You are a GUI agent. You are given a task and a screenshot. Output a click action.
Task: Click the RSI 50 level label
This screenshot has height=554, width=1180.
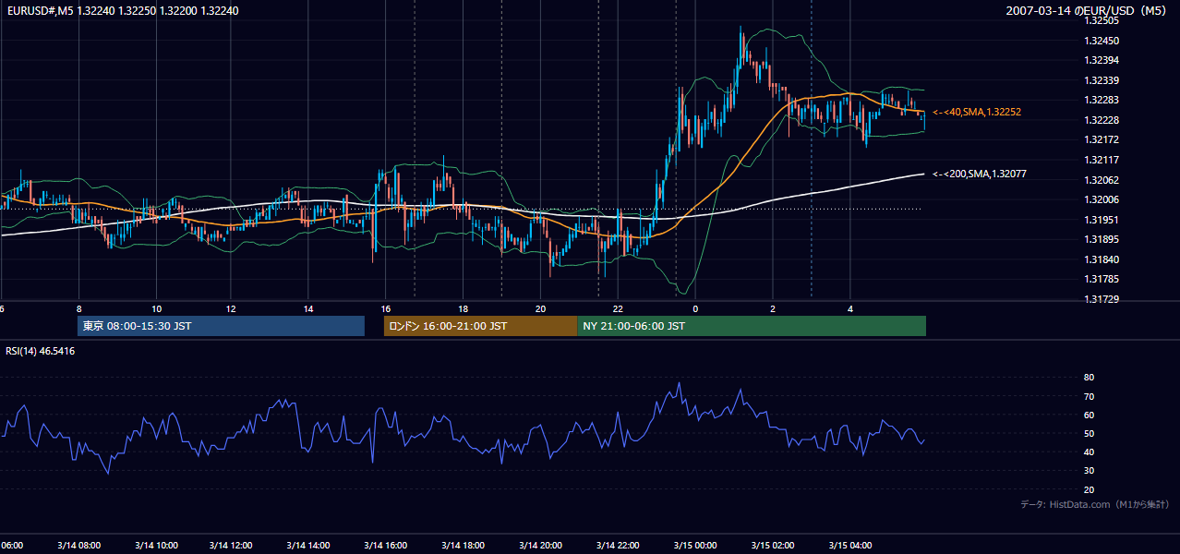(x=1089, y=434)
